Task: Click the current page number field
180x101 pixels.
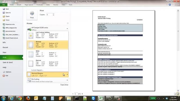Action: pyautogui.click(x=76, y=94)
